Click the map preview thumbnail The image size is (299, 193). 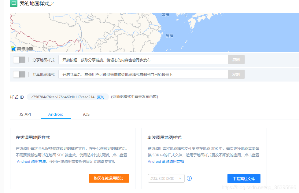tap(154, 33)
